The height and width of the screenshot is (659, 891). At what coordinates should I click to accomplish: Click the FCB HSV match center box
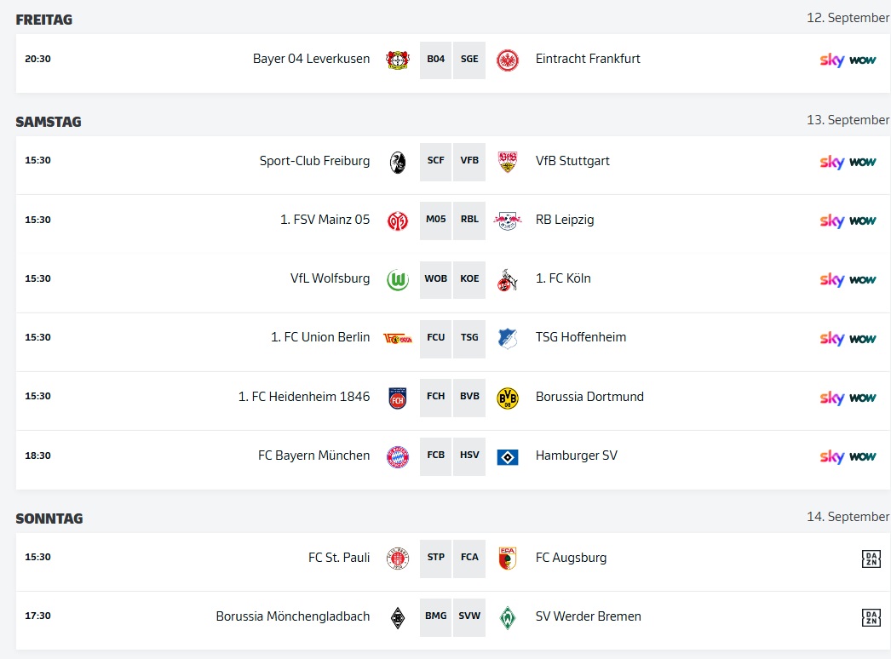[x=452, y=456]
